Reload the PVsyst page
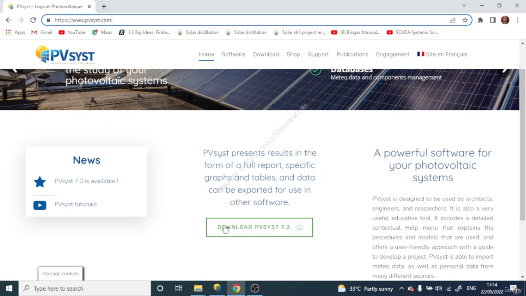 click(x=33, y=20)
